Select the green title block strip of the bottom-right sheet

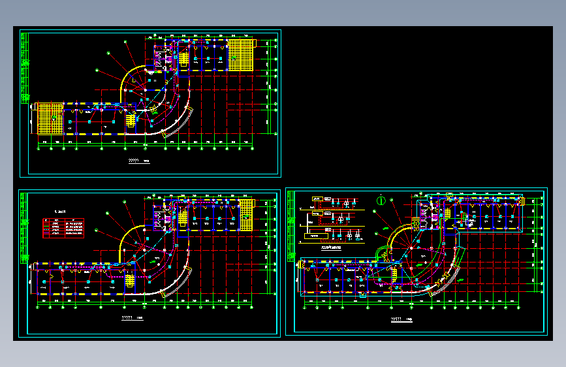(291, 226)
